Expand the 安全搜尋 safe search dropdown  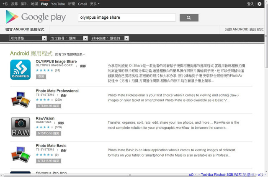click(69, 38)
